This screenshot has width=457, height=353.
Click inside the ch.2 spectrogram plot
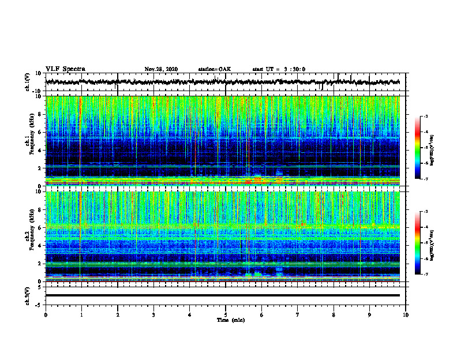pyautogui.click(x=223, y=236)
